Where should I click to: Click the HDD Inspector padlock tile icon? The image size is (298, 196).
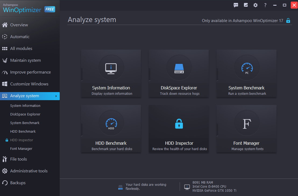[179, 124]
